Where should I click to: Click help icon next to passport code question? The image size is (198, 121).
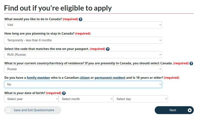tap(108, 49)
